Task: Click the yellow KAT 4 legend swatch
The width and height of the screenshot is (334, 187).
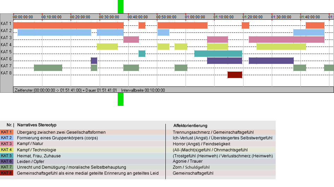Action: tap(7, 150)
